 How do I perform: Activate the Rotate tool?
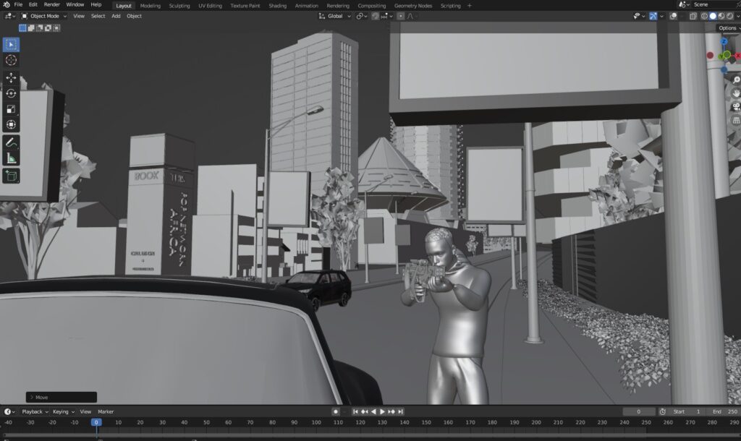(12, 93)
